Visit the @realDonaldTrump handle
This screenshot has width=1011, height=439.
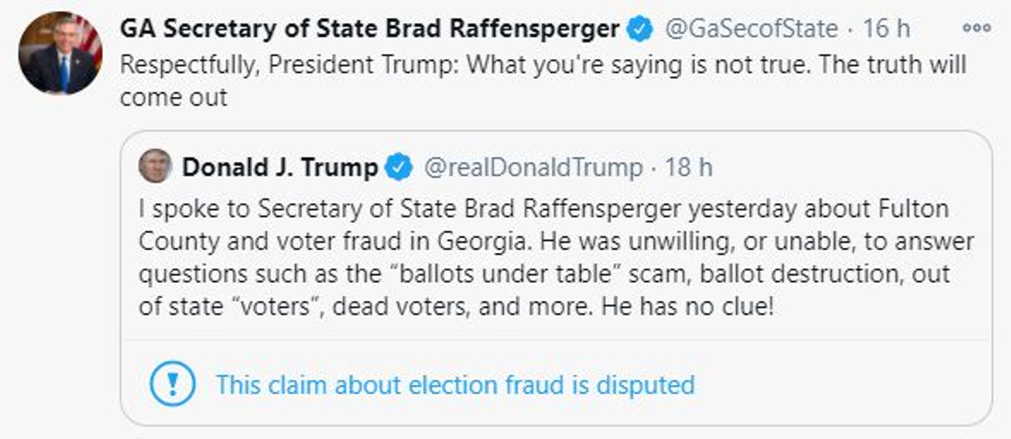(533, 167)
